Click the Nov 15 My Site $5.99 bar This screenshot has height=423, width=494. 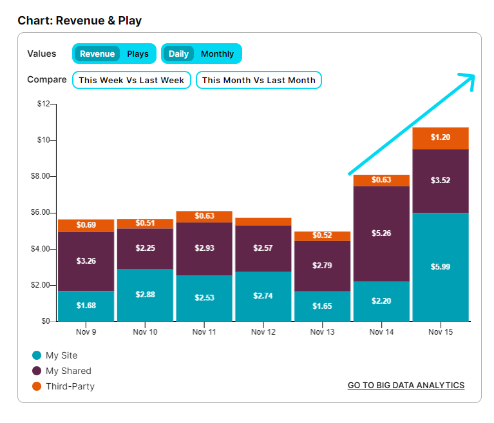click(441, 267)
